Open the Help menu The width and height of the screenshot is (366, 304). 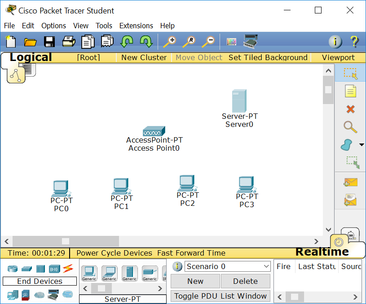tap(168, 26)
